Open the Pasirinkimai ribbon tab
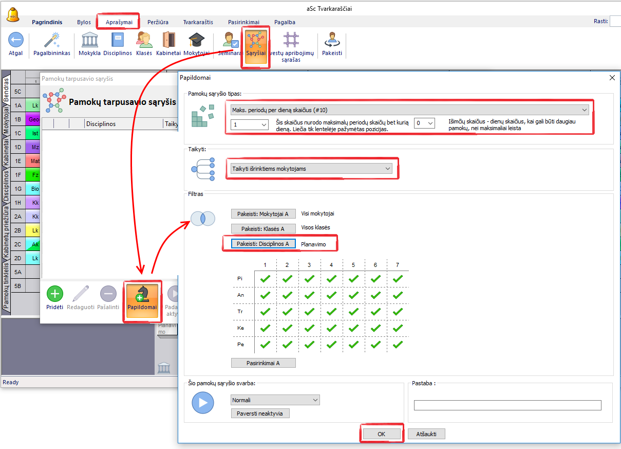This screenshot has width=621, height=449. pyautogui.click(x=244, y=22)
